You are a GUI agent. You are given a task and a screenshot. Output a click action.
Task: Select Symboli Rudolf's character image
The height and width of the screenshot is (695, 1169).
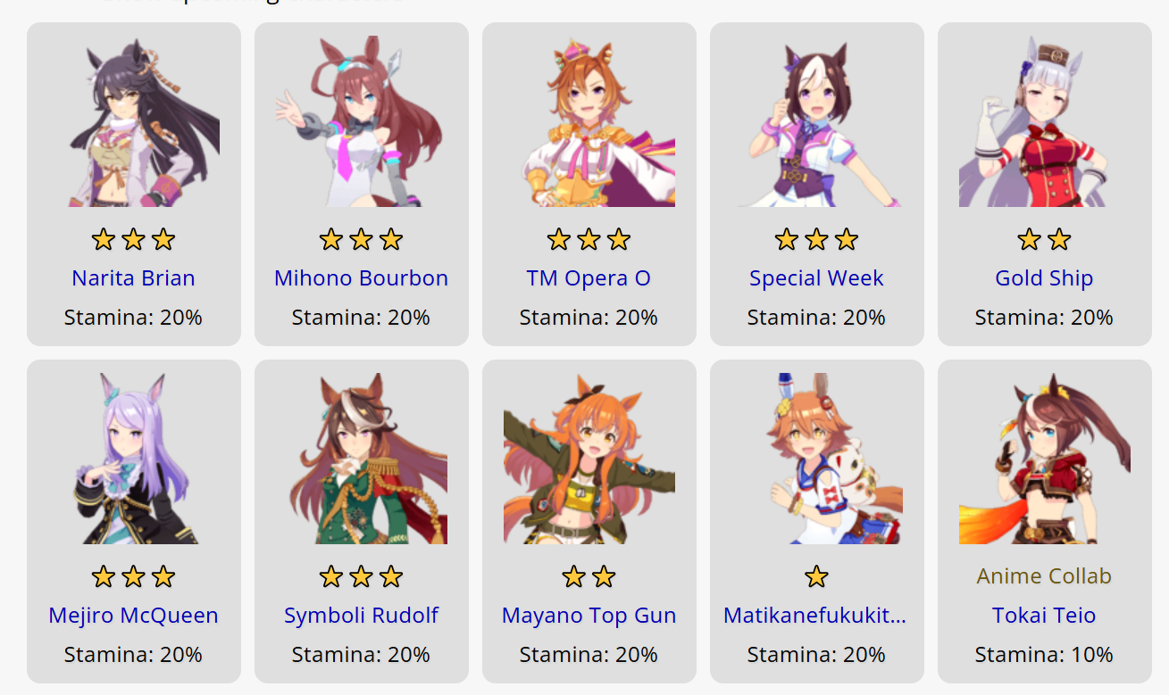[x=362, y=459]
